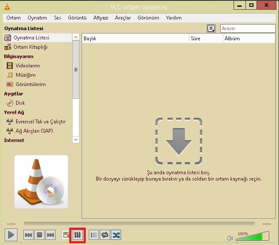The height and width of the screenshot is (245, 279).
Task: Open the Oynatım menu
Action: 37,18
